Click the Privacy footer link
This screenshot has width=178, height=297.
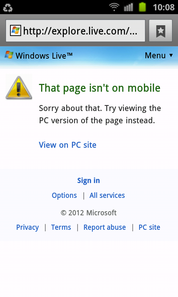(27, 227)
